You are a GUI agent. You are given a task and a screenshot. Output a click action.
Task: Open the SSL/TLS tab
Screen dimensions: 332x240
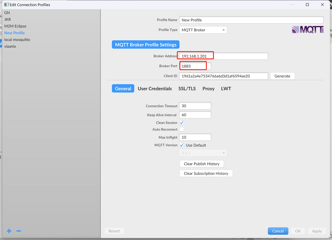[x=187, y=89]
